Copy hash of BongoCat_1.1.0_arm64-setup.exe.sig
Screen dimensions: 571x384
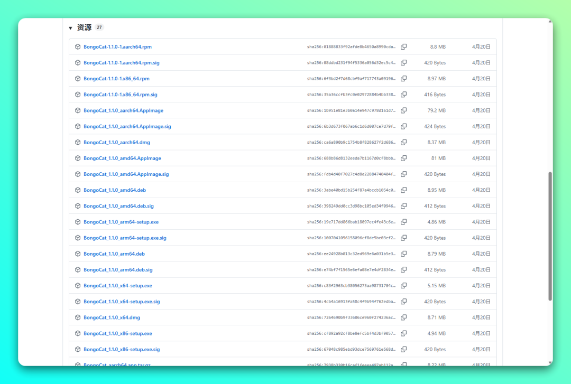click(403, 238)
